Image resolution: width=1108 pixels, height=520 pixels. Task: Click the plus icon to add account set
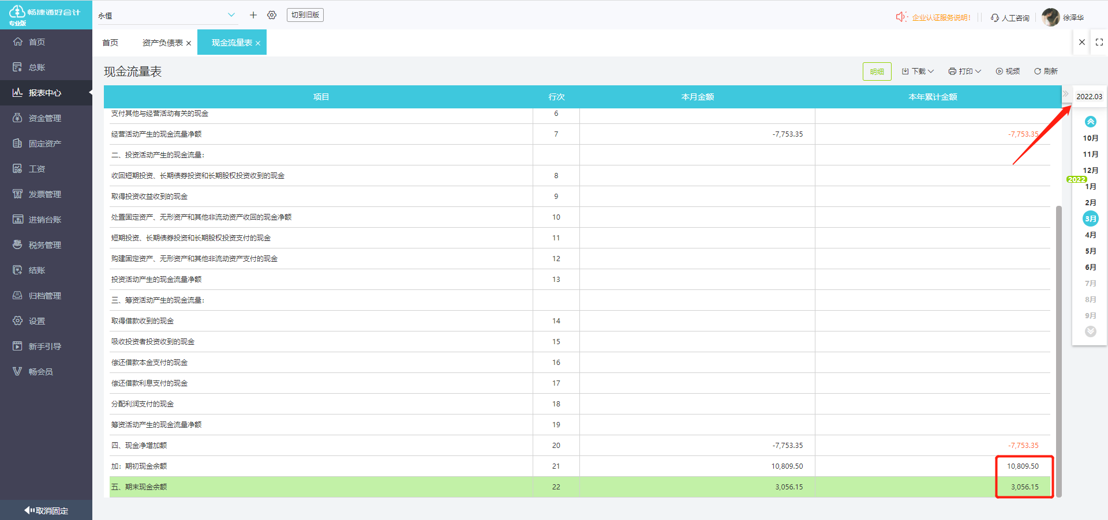click(253, 15)
